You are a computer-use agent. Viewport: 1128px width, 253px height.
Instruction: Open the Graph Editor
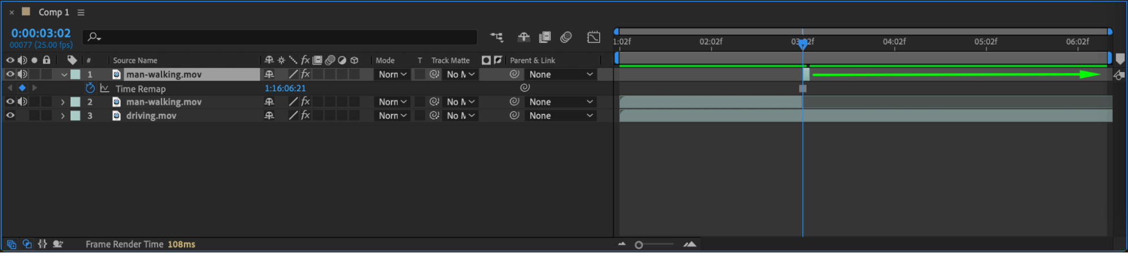coord(594,37)
